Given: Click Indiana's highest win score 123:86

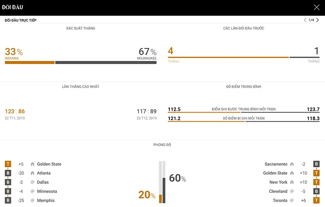Looking at the screenshot, I should [15, 112].
